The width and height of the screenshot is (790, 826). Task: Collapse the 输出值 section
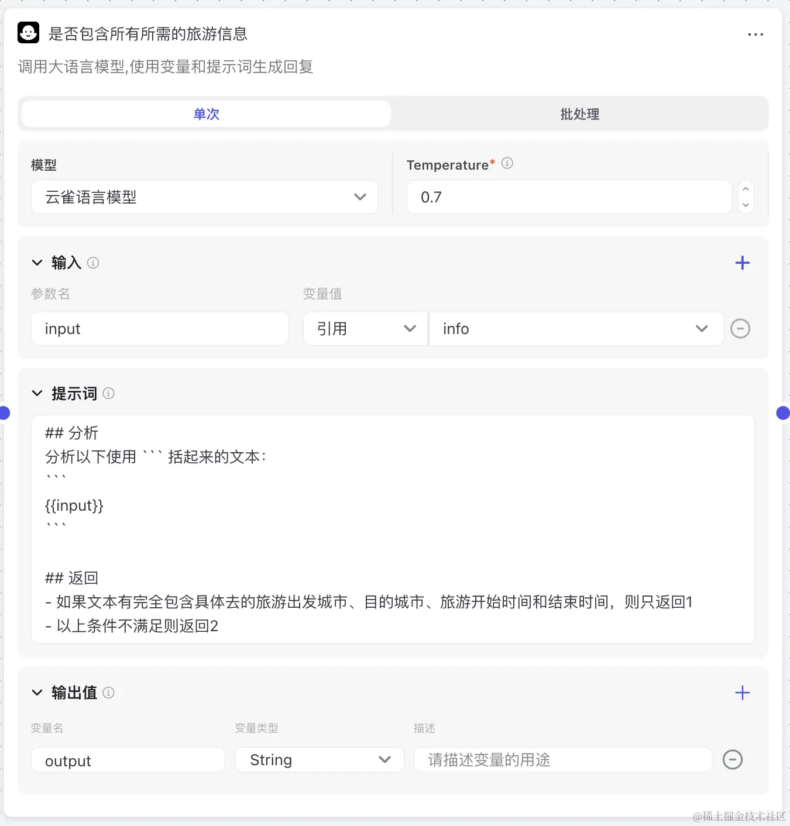coord(37,693)
